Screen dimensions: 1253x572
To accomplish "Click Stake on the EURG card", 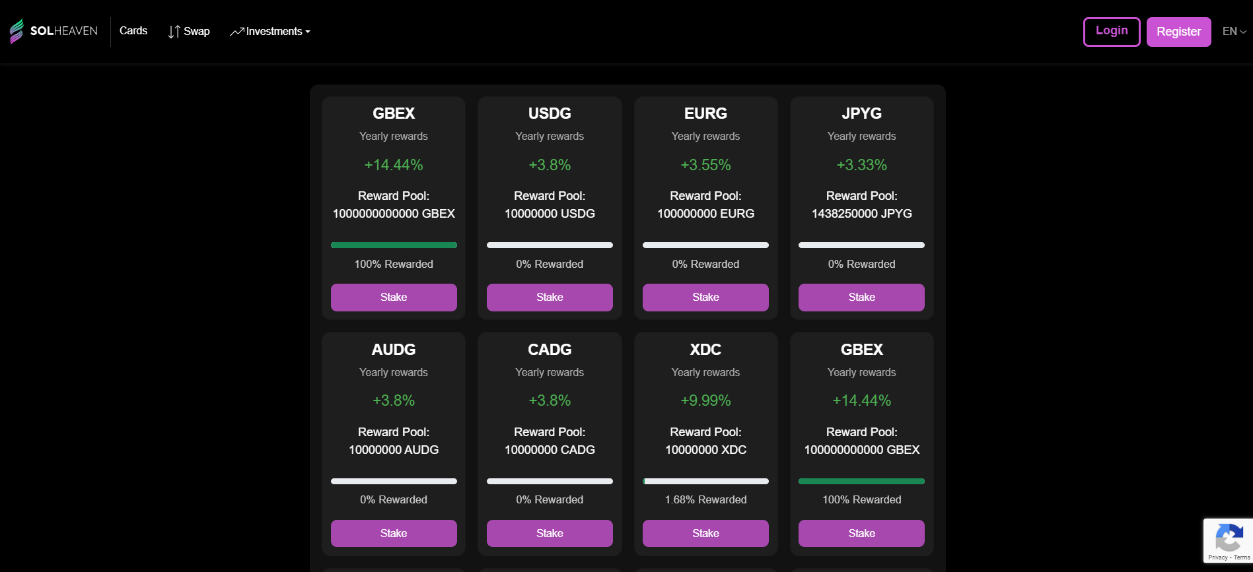I will pyautogui.click(x=705, y=298).
